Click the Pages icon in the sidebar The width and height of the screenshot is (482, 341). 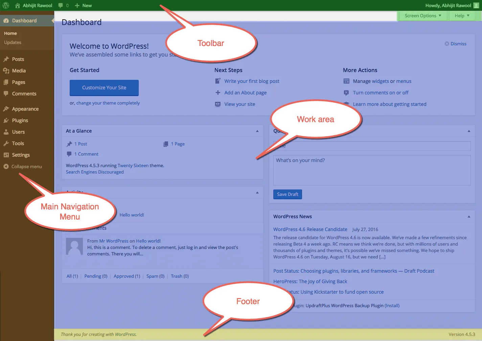tap(6, 82)
